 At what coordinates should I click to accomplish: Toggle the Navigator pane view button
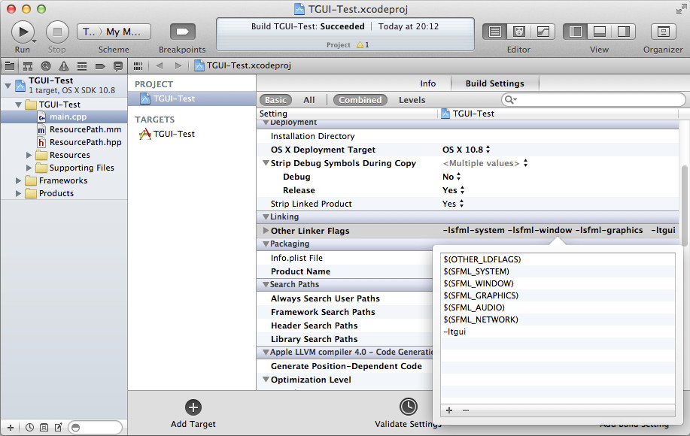pyautogui.click(x=576, y=32)
